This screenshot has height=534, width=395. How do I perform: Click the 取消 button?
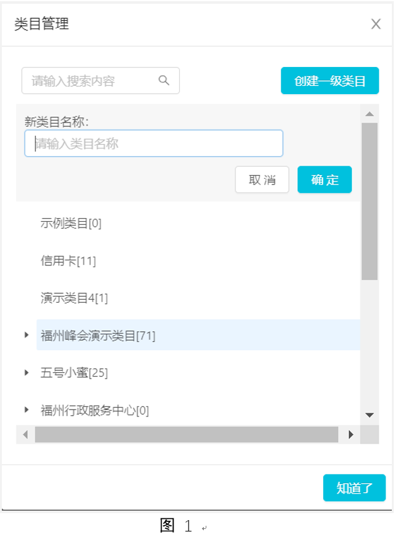262,179
